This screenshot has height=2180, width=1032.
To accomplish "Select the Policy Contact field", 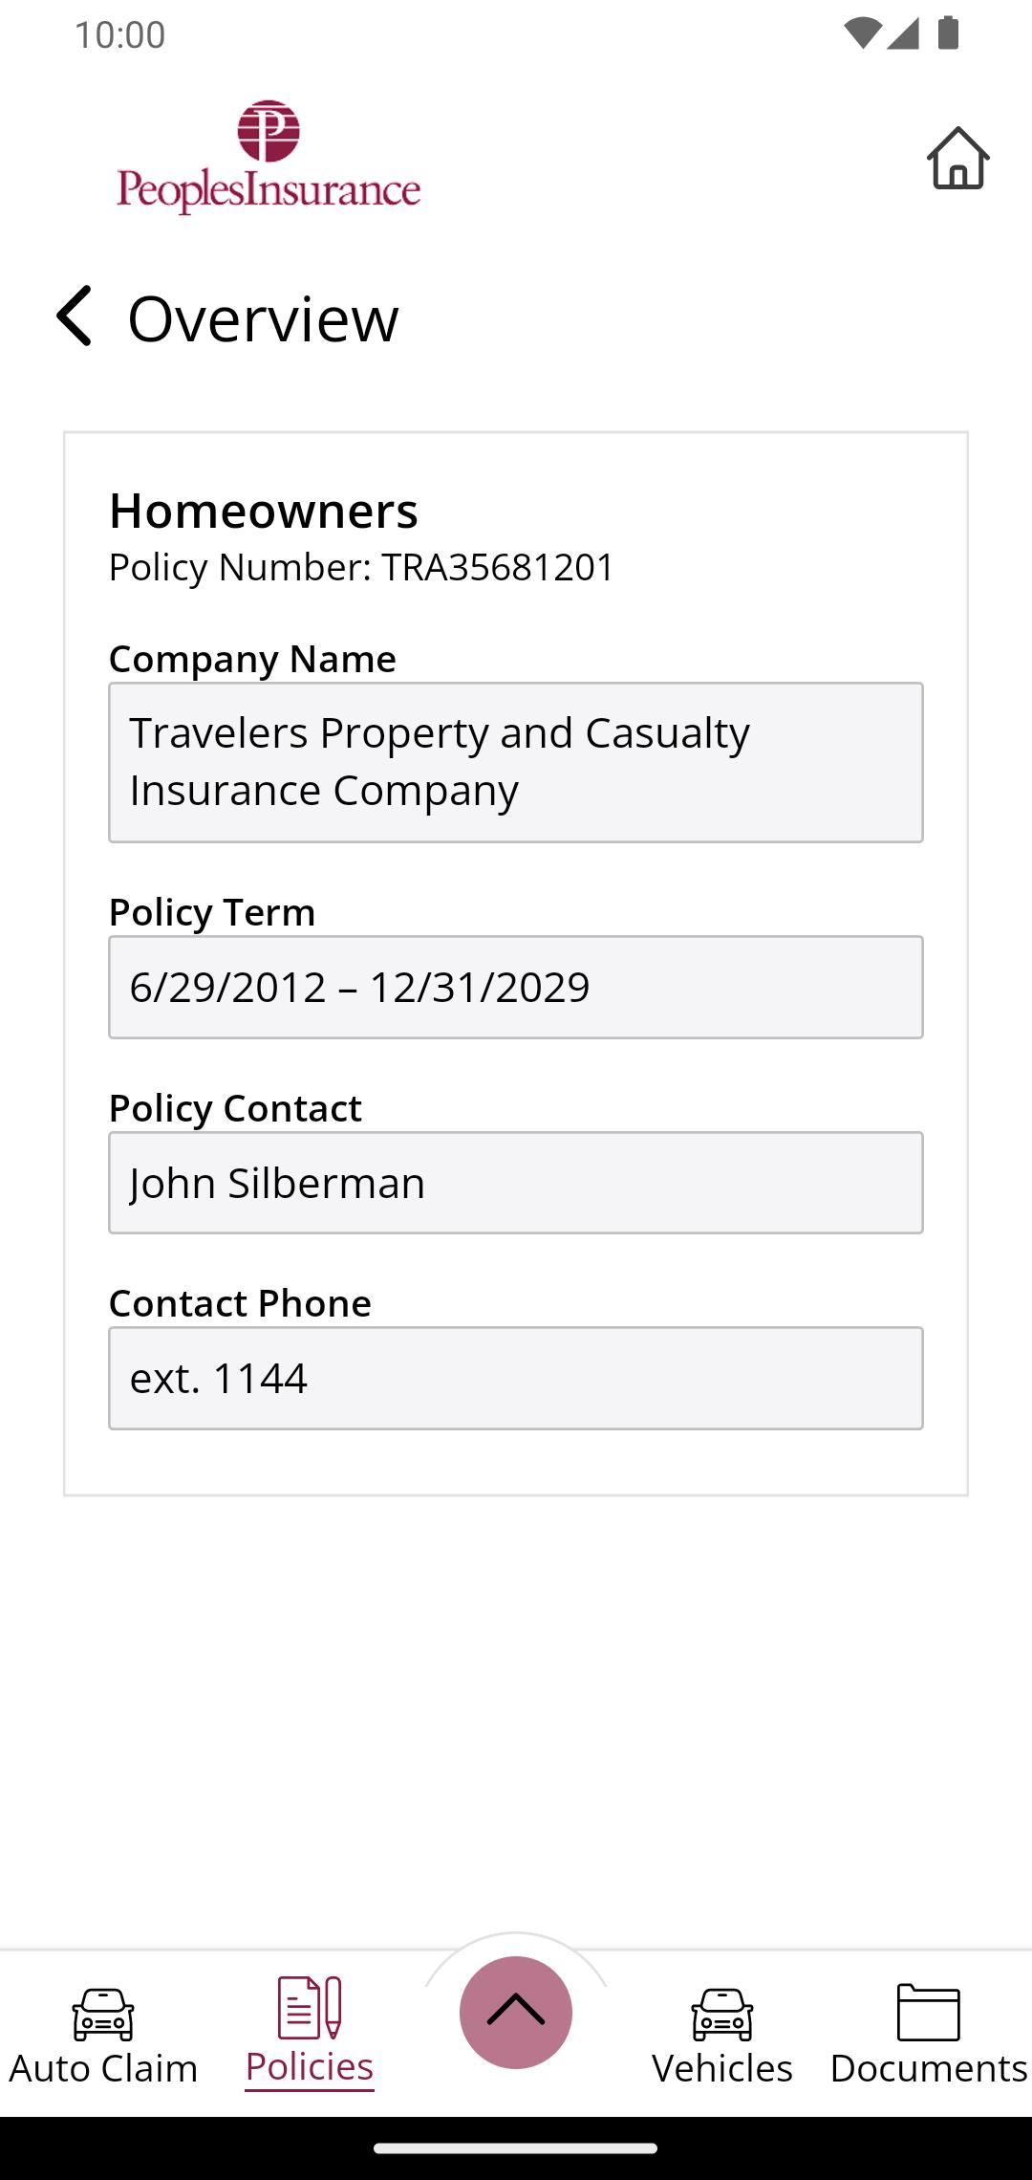I will click(x=516, y=1183).
